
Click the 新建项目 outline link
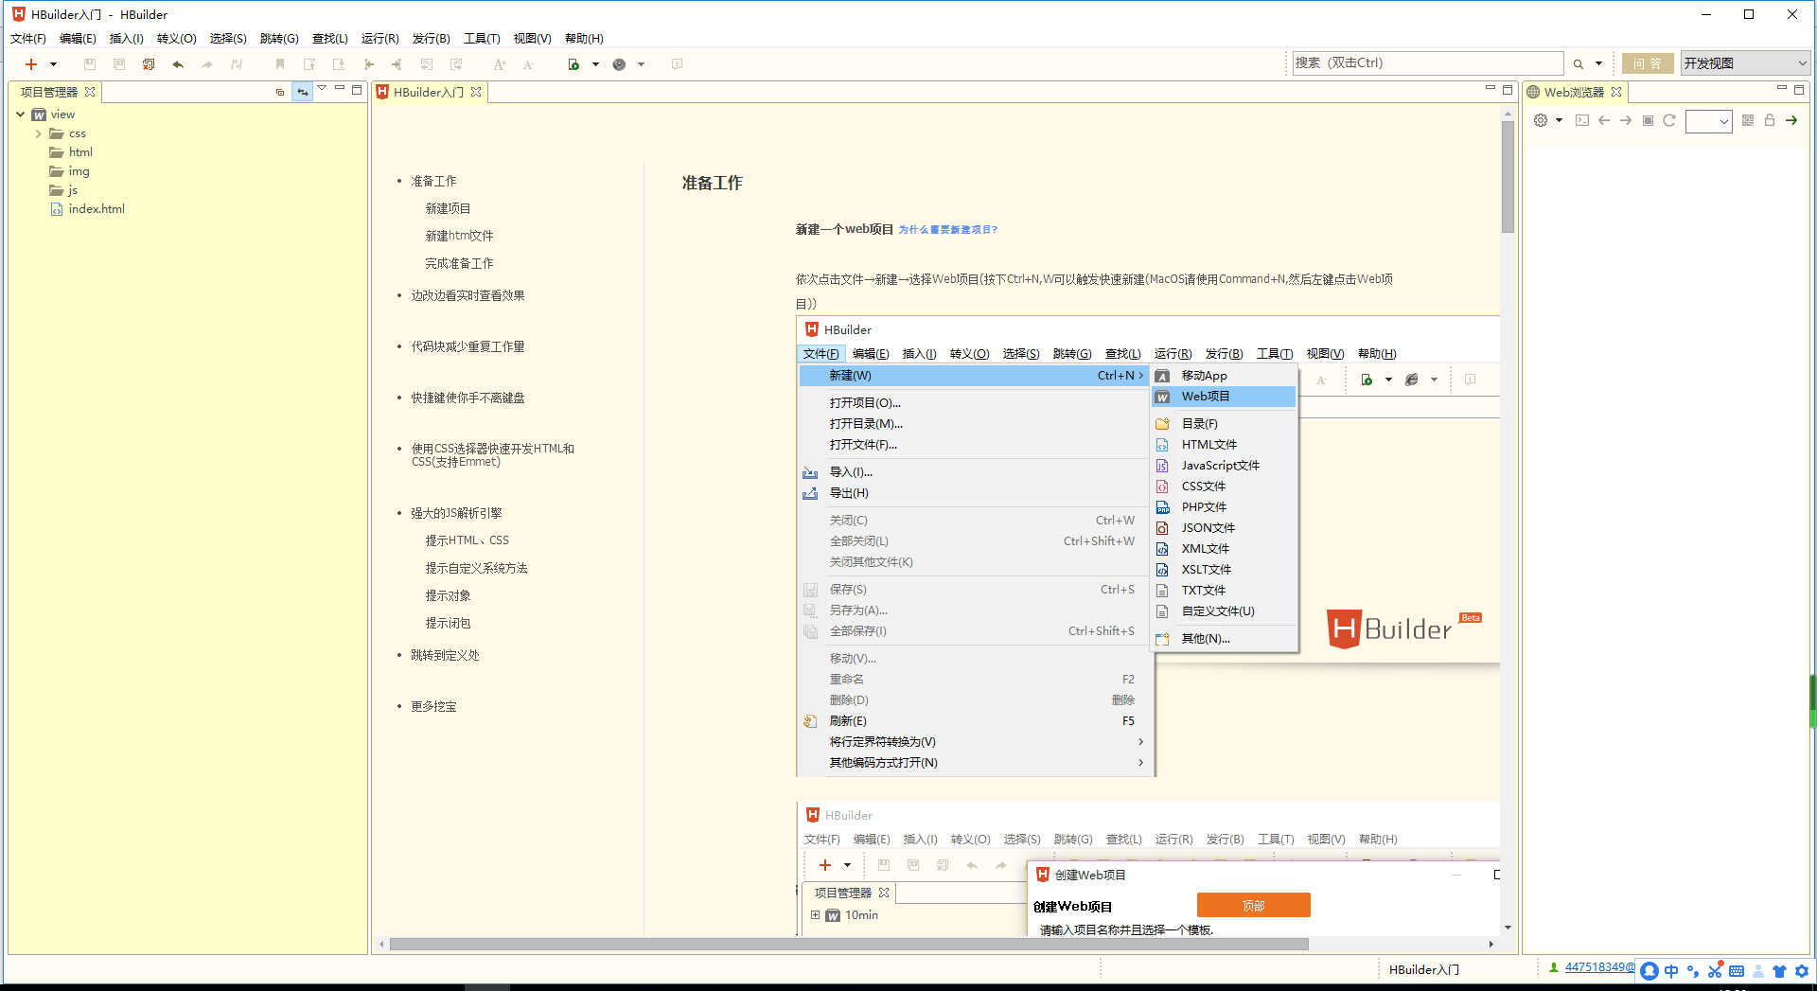click(448, 208)
